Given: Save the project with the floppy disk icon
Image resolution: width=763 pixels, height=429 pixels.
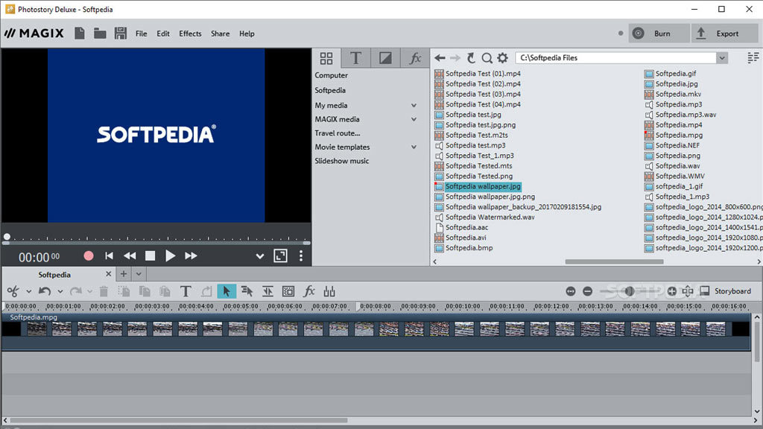Looking at the screenshot, I should [120, 33].
